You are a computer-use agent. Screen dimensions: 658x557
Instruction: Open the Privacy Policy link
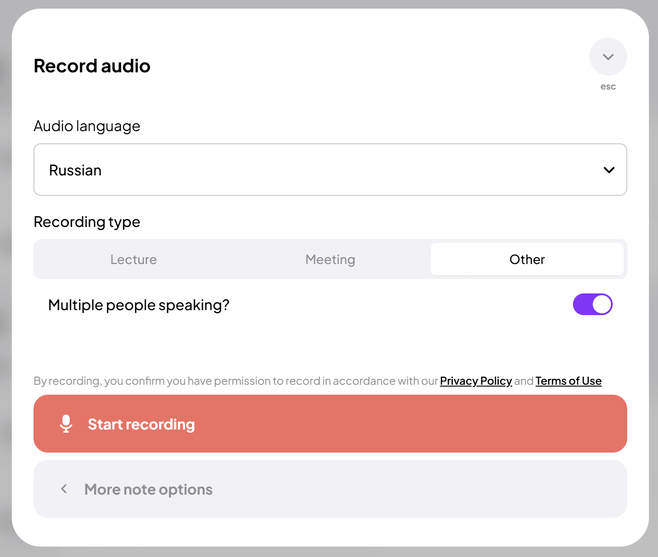pyautogui.click(x=476, y=381)
